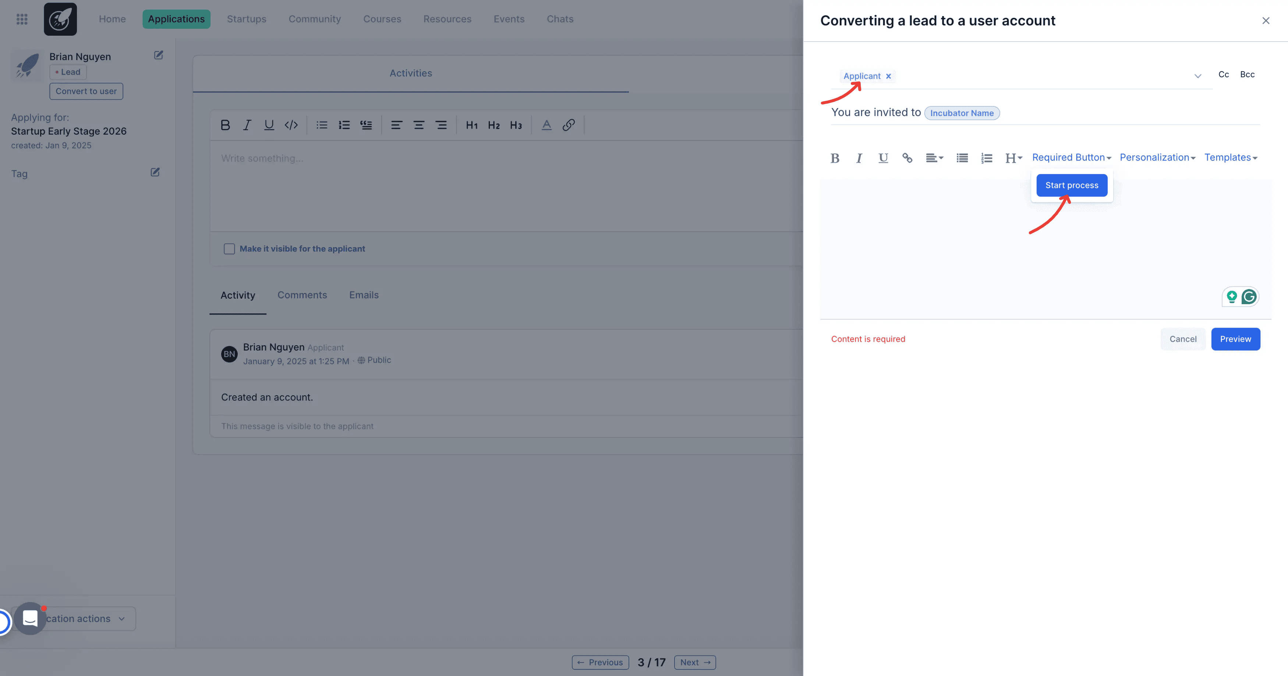Click the Preview button
Viewport: 1288px width, 676px height.
pos(1235,339)
